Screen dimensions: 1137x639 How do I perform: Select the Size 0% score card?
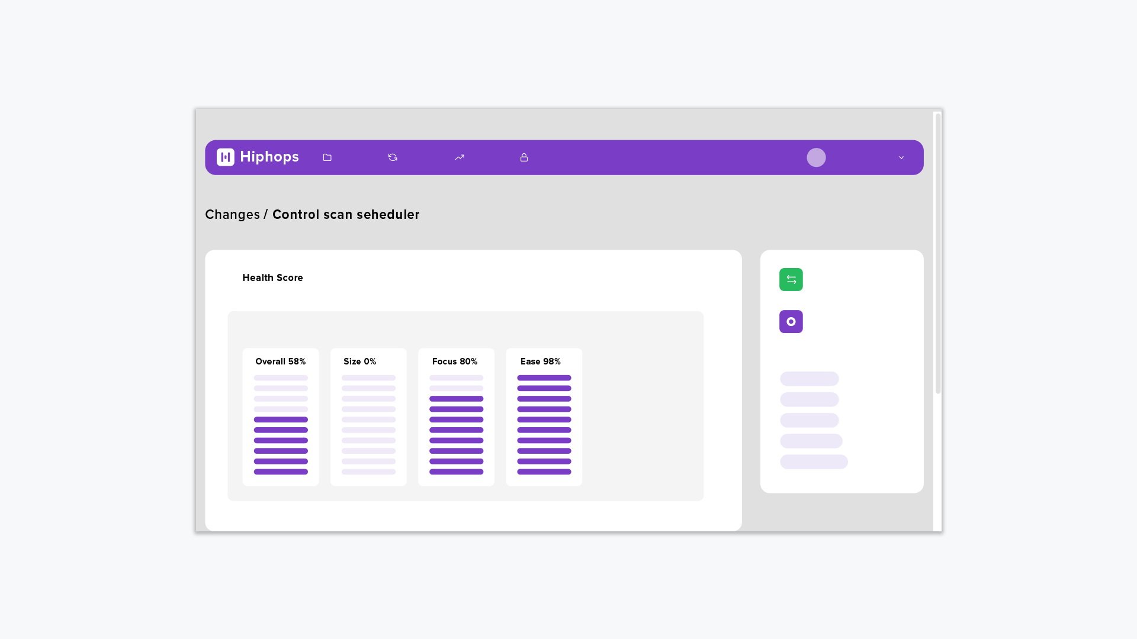pyautogui.click(x=368, y=417)
